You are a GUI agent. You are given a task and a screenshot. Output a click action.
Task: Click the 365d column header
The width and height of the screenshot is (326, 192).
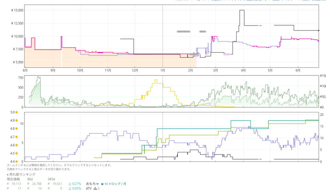click(x=51, y=179)
